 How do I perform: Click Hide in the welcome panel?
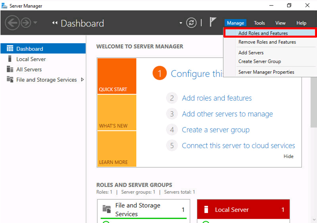(288, 156)
